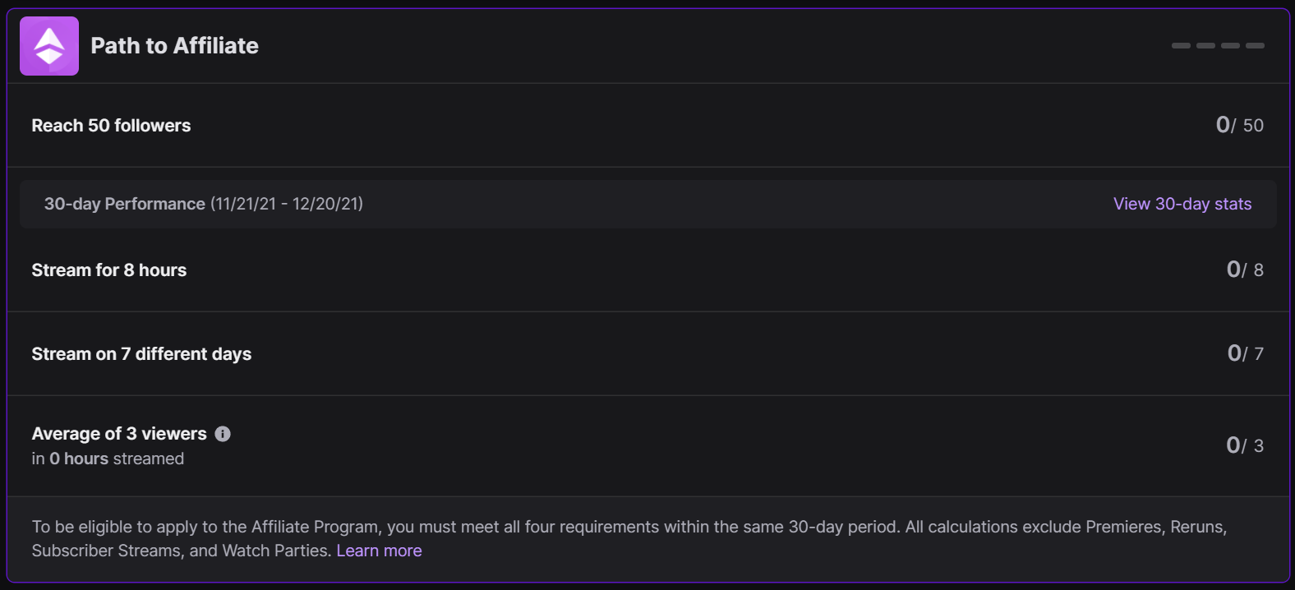The image size is (1295, 590).
Task: Follow the Learn more link
Action: 379,551
